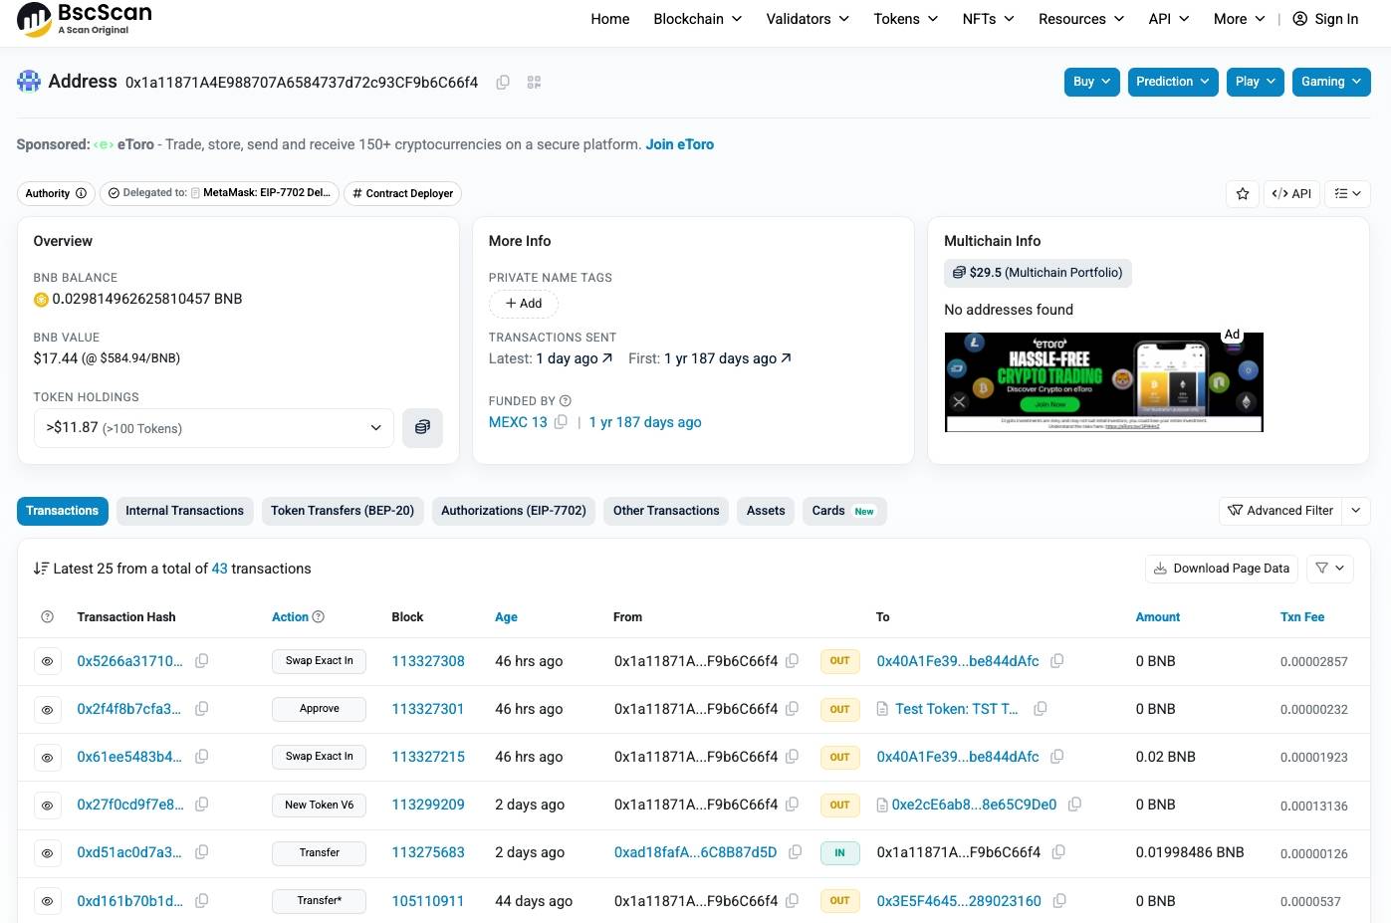Viewport: 1391px width, 923px height.
Task: Open first sent transaction arrow link
Action: (786, 357)
